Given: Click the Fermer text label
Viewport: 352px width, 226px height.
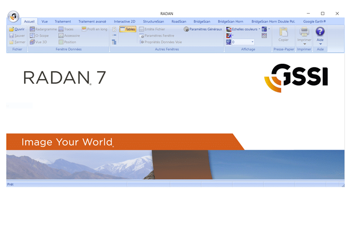Looking at the screenshot, I should click(x=20, y=42).
